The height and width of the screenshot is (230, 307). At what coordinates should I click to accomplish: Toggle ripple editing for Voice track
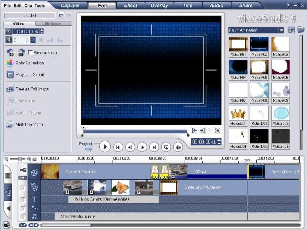coord(23,209)
